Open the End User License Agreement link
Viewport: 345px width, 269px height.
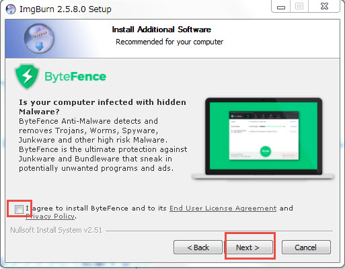tap(223, 208)
